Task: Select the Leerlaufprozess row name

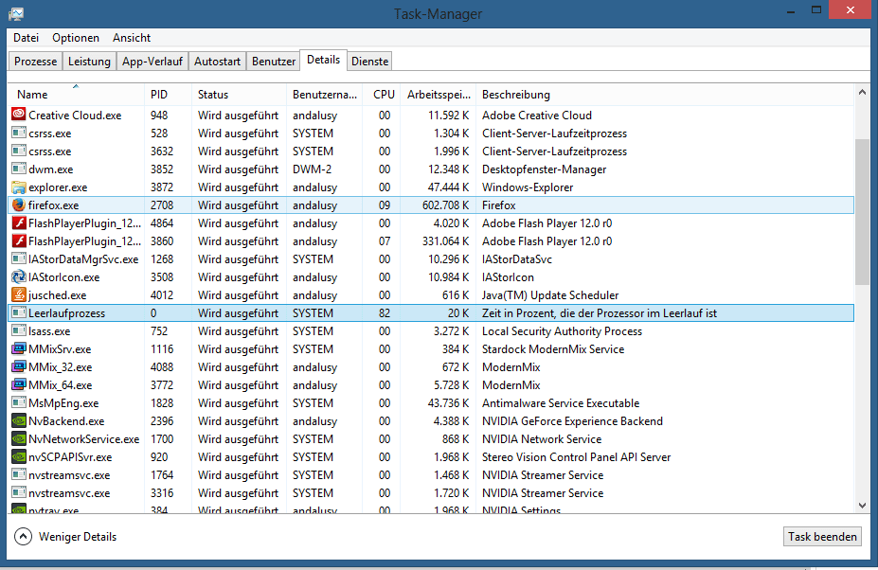Action: pos(66,313)
